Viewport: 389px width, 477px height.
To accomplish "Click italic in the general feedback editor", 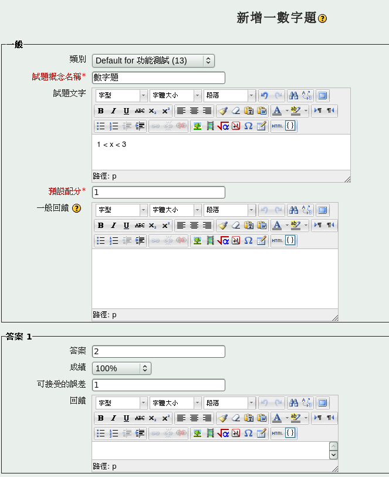I will (113, 225).
